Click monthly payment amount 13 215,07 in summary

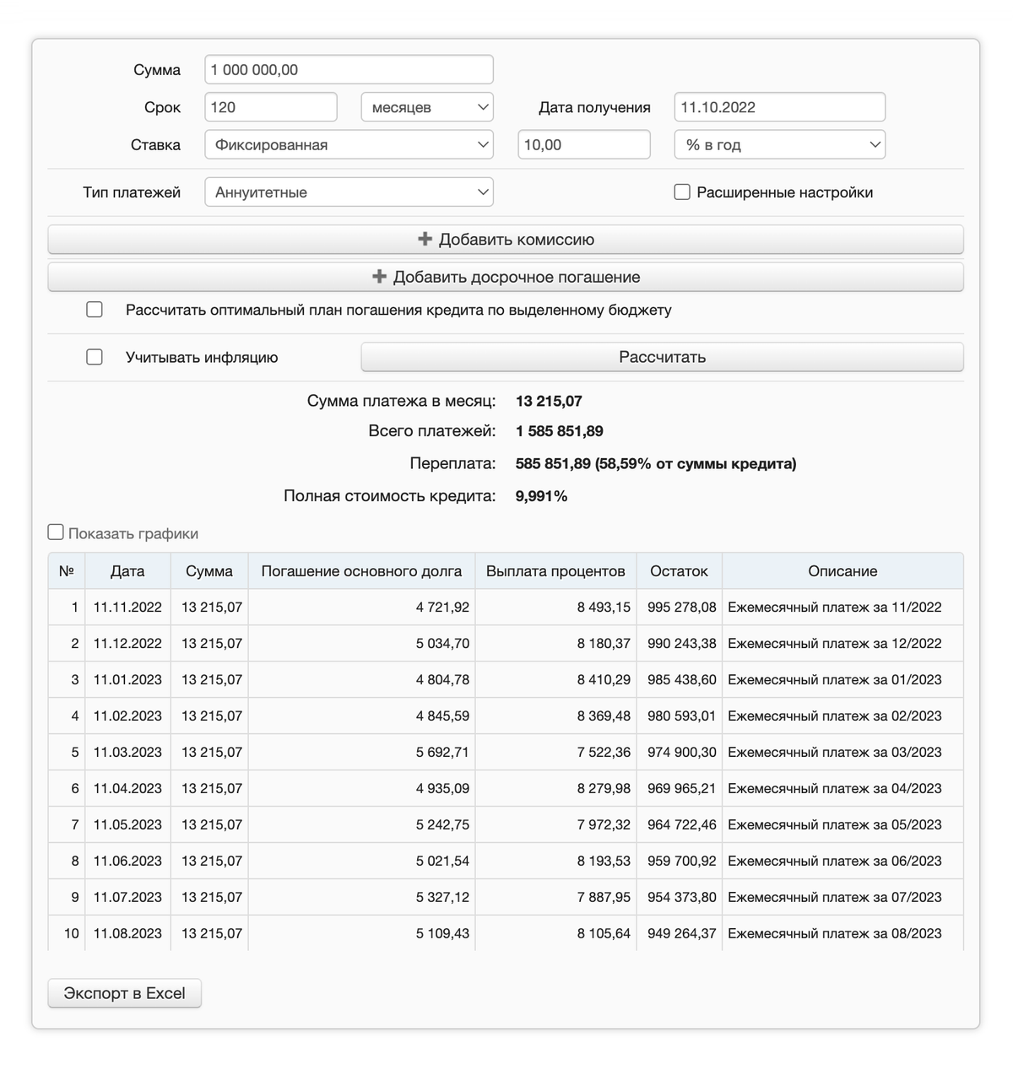click(549, 402)
